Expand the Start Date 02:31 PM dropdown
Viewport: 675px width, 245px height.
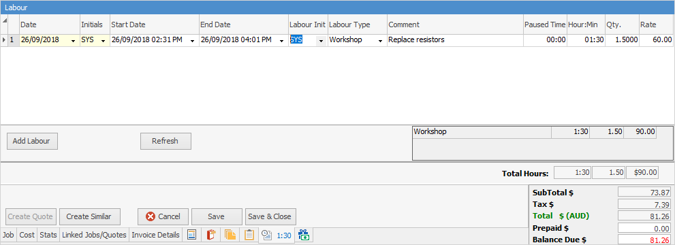pos(192,40)
